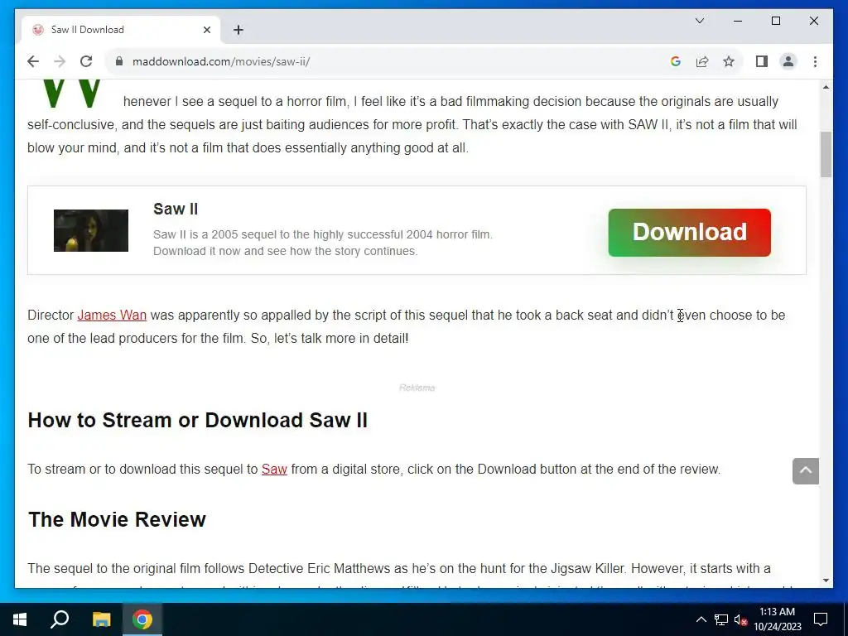The width and height of the screenshot is (848, 636).
Task: Open a new browser tab
Action: click(x=238, y=30)
